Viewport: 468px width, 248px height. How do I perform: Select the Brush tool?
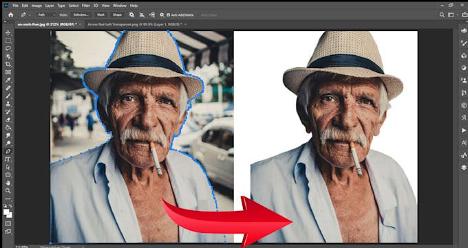click(x=8, y=96)
